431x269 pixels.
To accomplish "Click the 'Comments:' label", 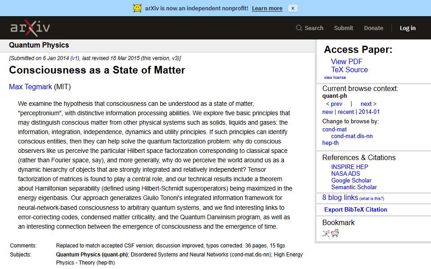I will [23, 246].
